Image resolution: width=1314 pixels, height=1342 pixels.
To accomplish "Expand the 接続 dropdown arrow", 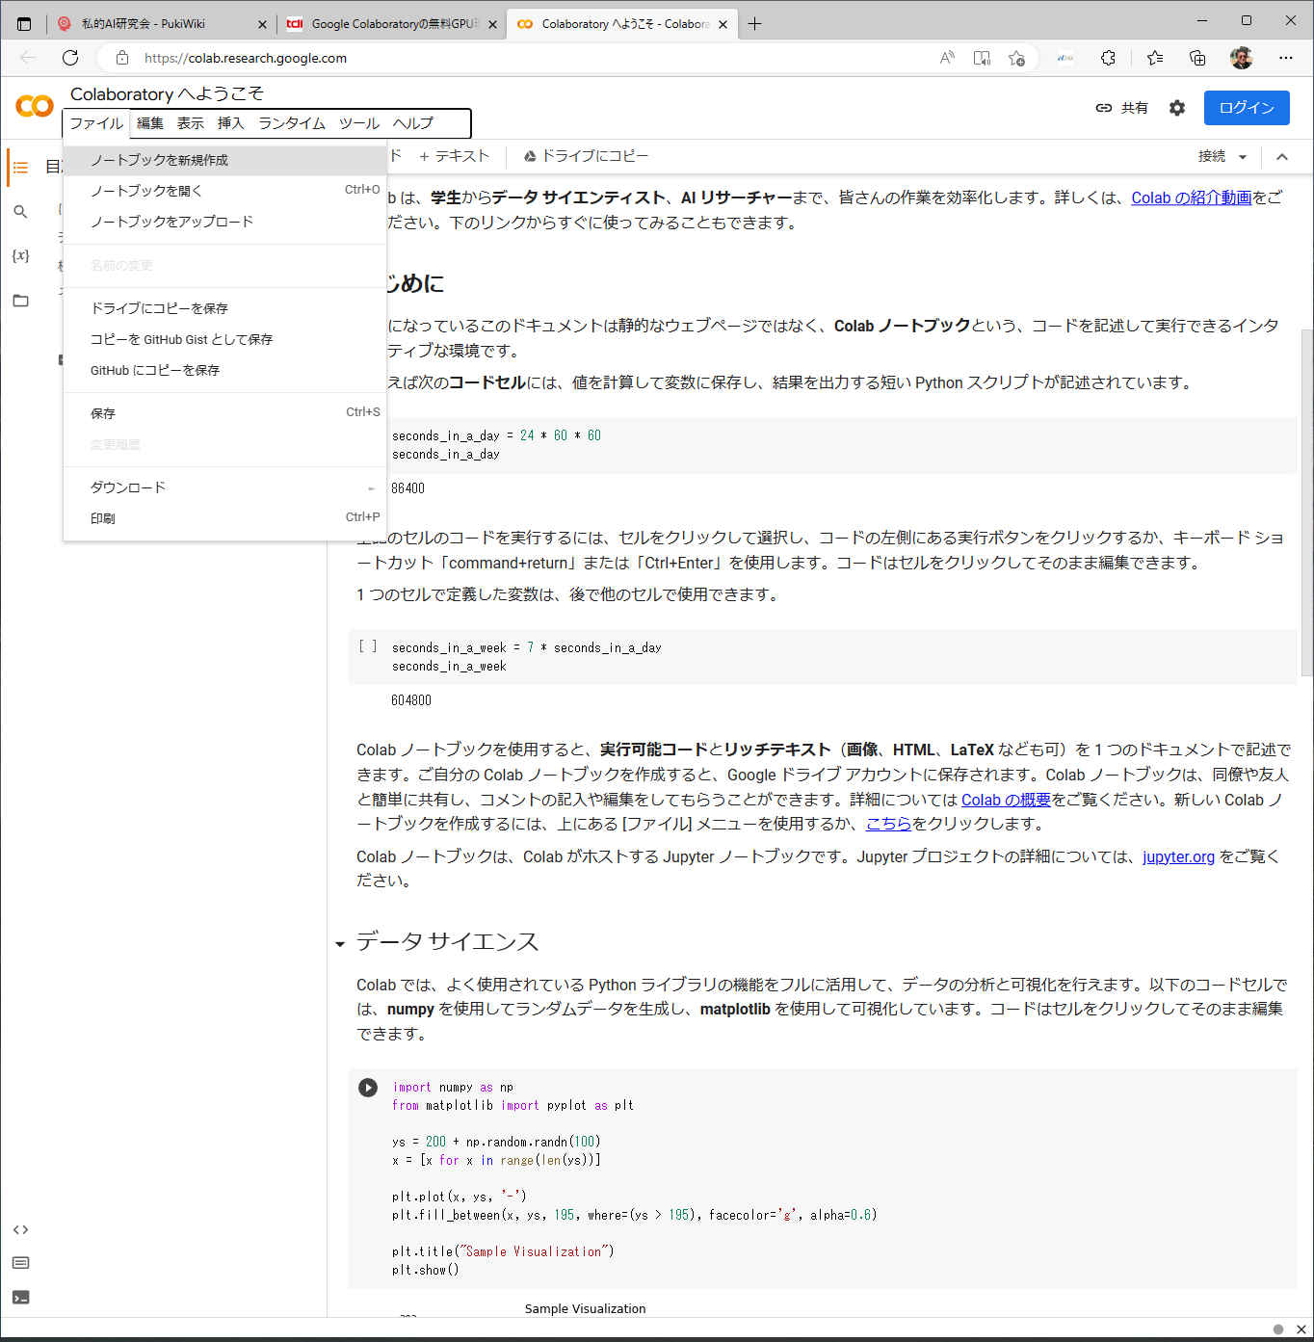I will click(1243, 157).
